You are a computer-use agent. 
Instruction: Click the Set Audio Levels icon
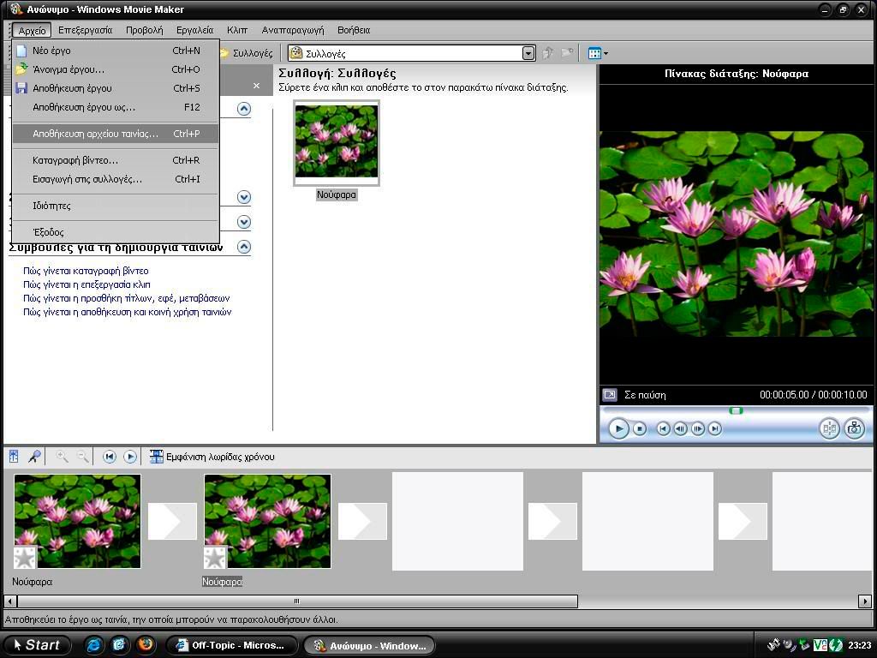15,457
